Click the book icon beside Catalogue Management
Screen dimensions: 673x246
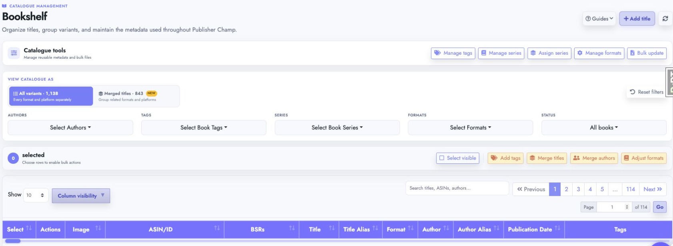[4, 6]
